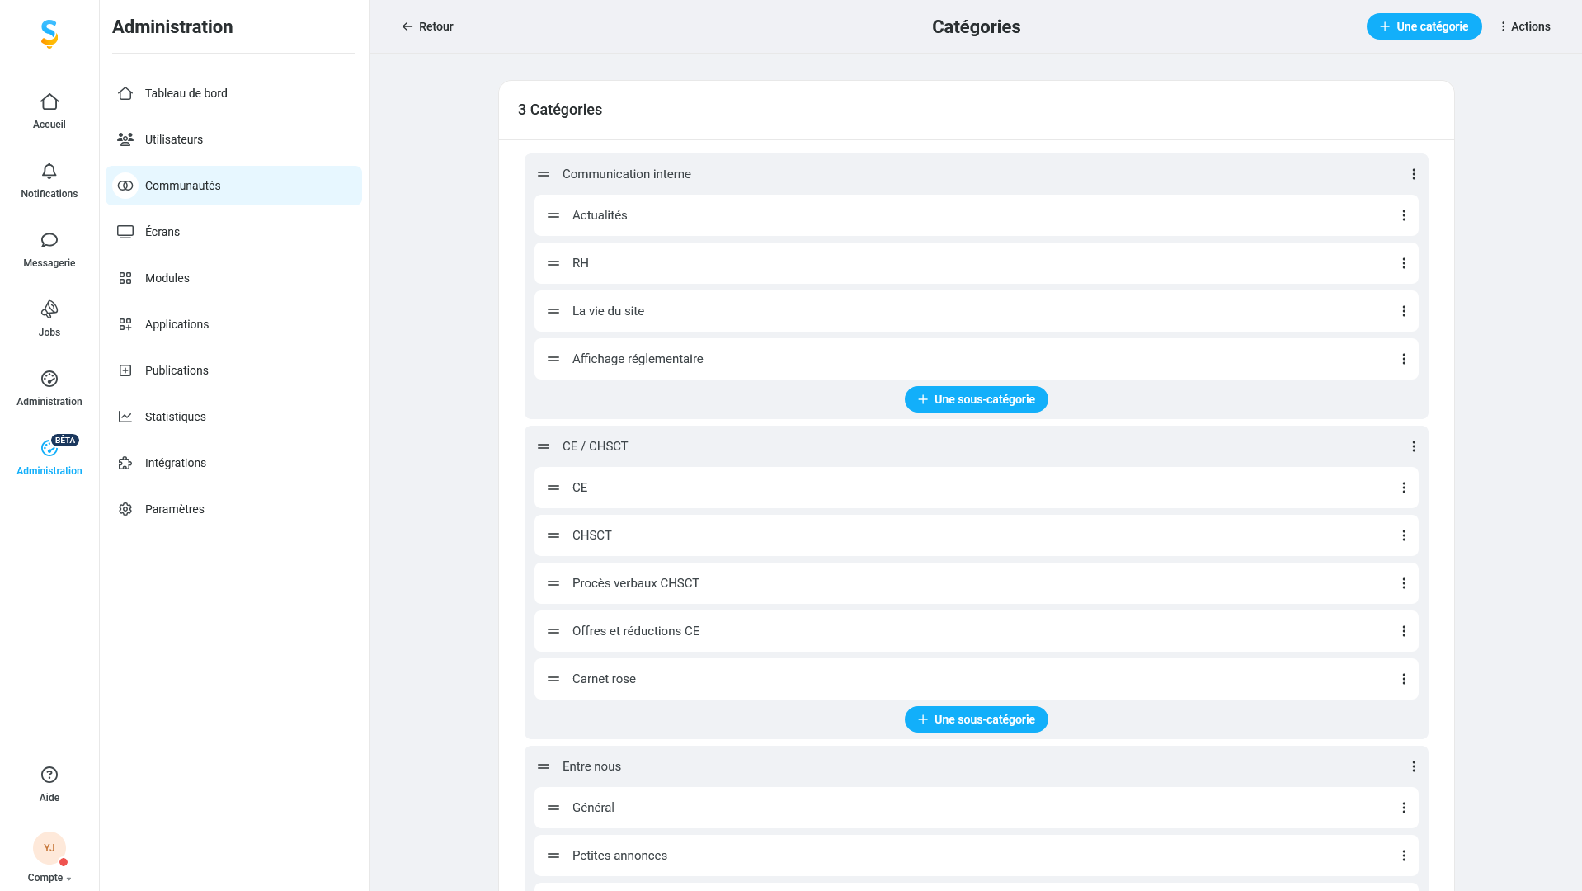Open Applications menu item
This screenshot has height=891, width=1582.
coord(233,324)
